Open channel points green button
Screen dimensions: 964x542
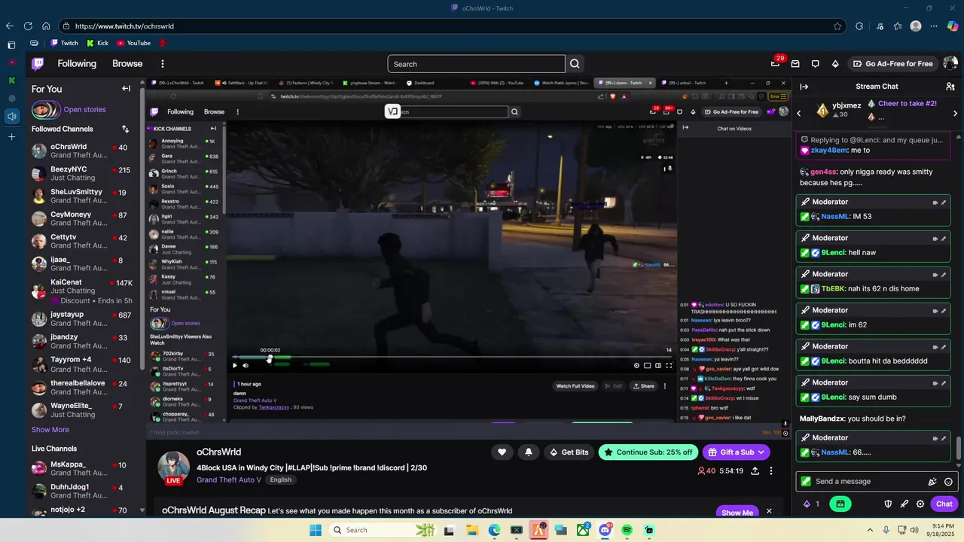[840, 504]
